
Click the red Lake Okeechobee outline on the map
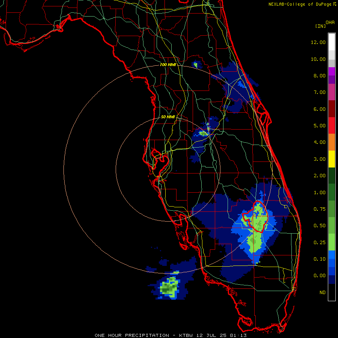point(256,217)
